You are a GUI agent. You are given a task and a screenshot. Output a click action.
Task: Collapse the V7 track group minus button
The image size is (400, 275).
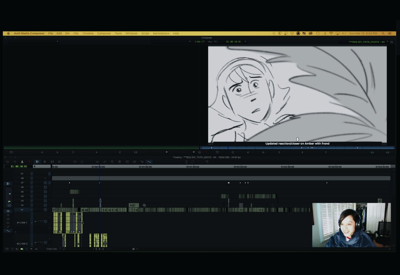pos(49,183)
